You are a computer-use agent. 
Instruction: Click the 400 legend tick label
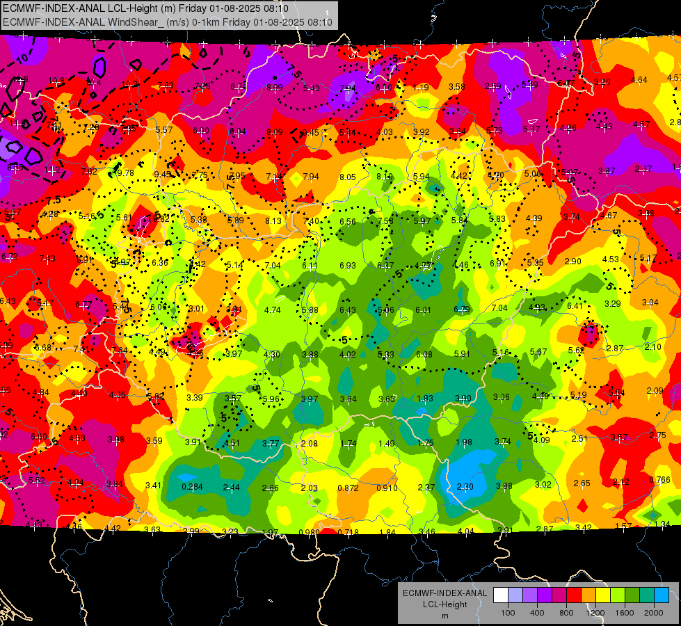click(537, 613)
